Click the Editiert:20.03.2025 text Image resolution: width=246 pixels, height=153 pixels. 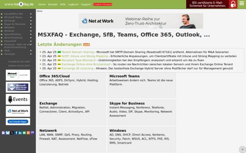pos(19,66)
